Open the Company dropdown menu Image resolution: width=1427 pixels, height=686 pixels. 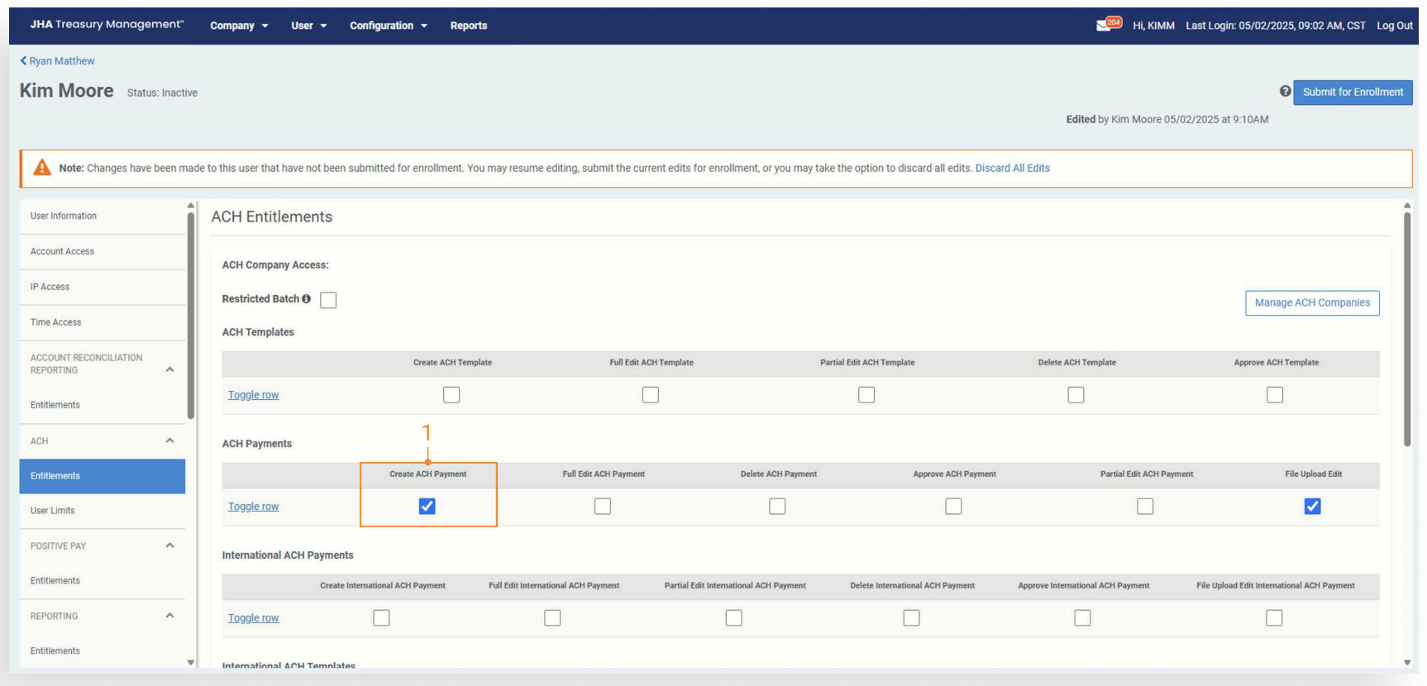click(239, 26)
